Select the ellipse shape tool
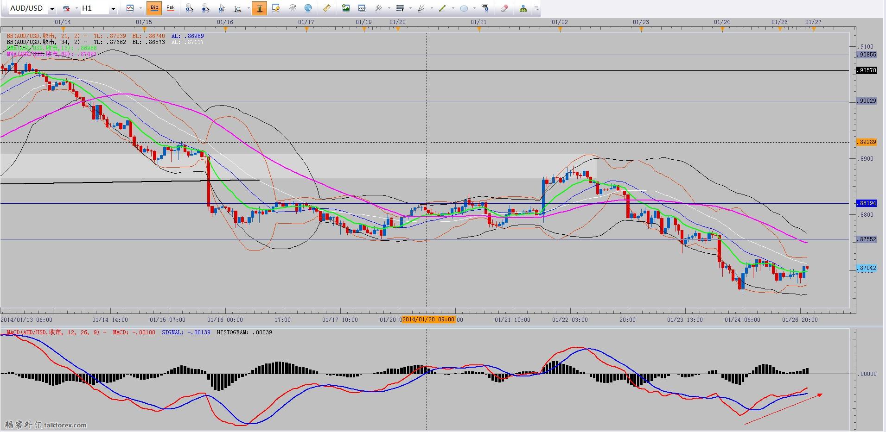Viewport: 886px width, 432px height. (x=464, y=8)
